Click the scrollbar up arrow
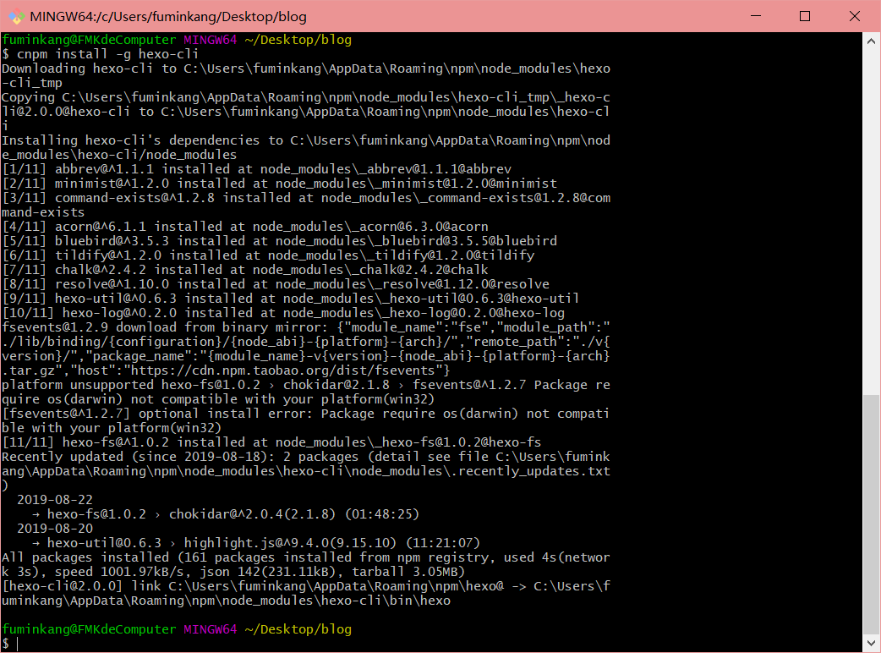The height and width of the screenshot is (653, 881). pyautogui.click(x=871, y=41)
